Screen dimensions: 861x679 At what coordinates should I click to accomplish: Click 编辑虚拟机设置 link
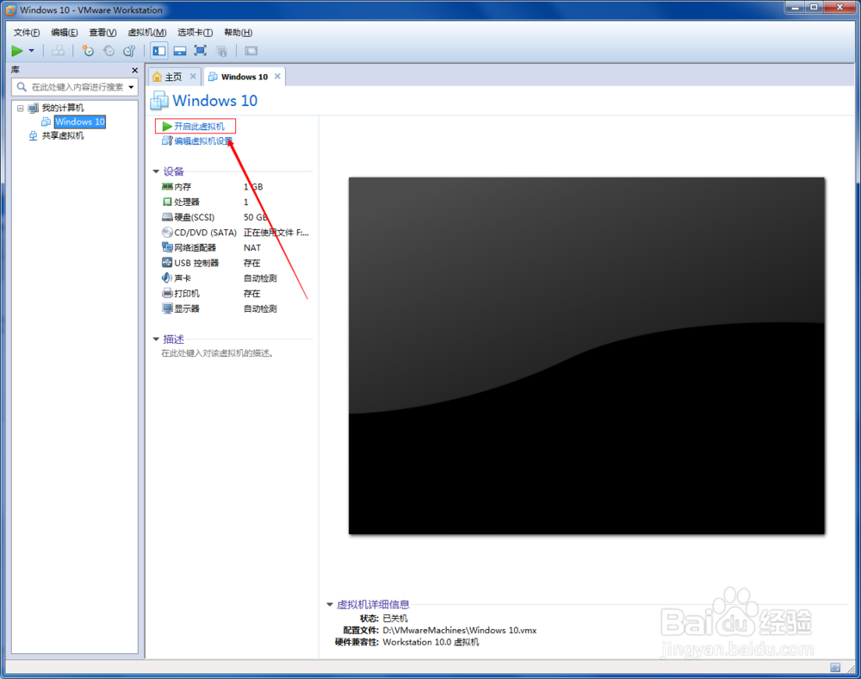point(203,141)
